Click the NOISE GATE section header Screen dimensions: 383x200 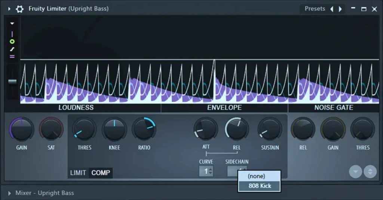(x=334, y=108)
